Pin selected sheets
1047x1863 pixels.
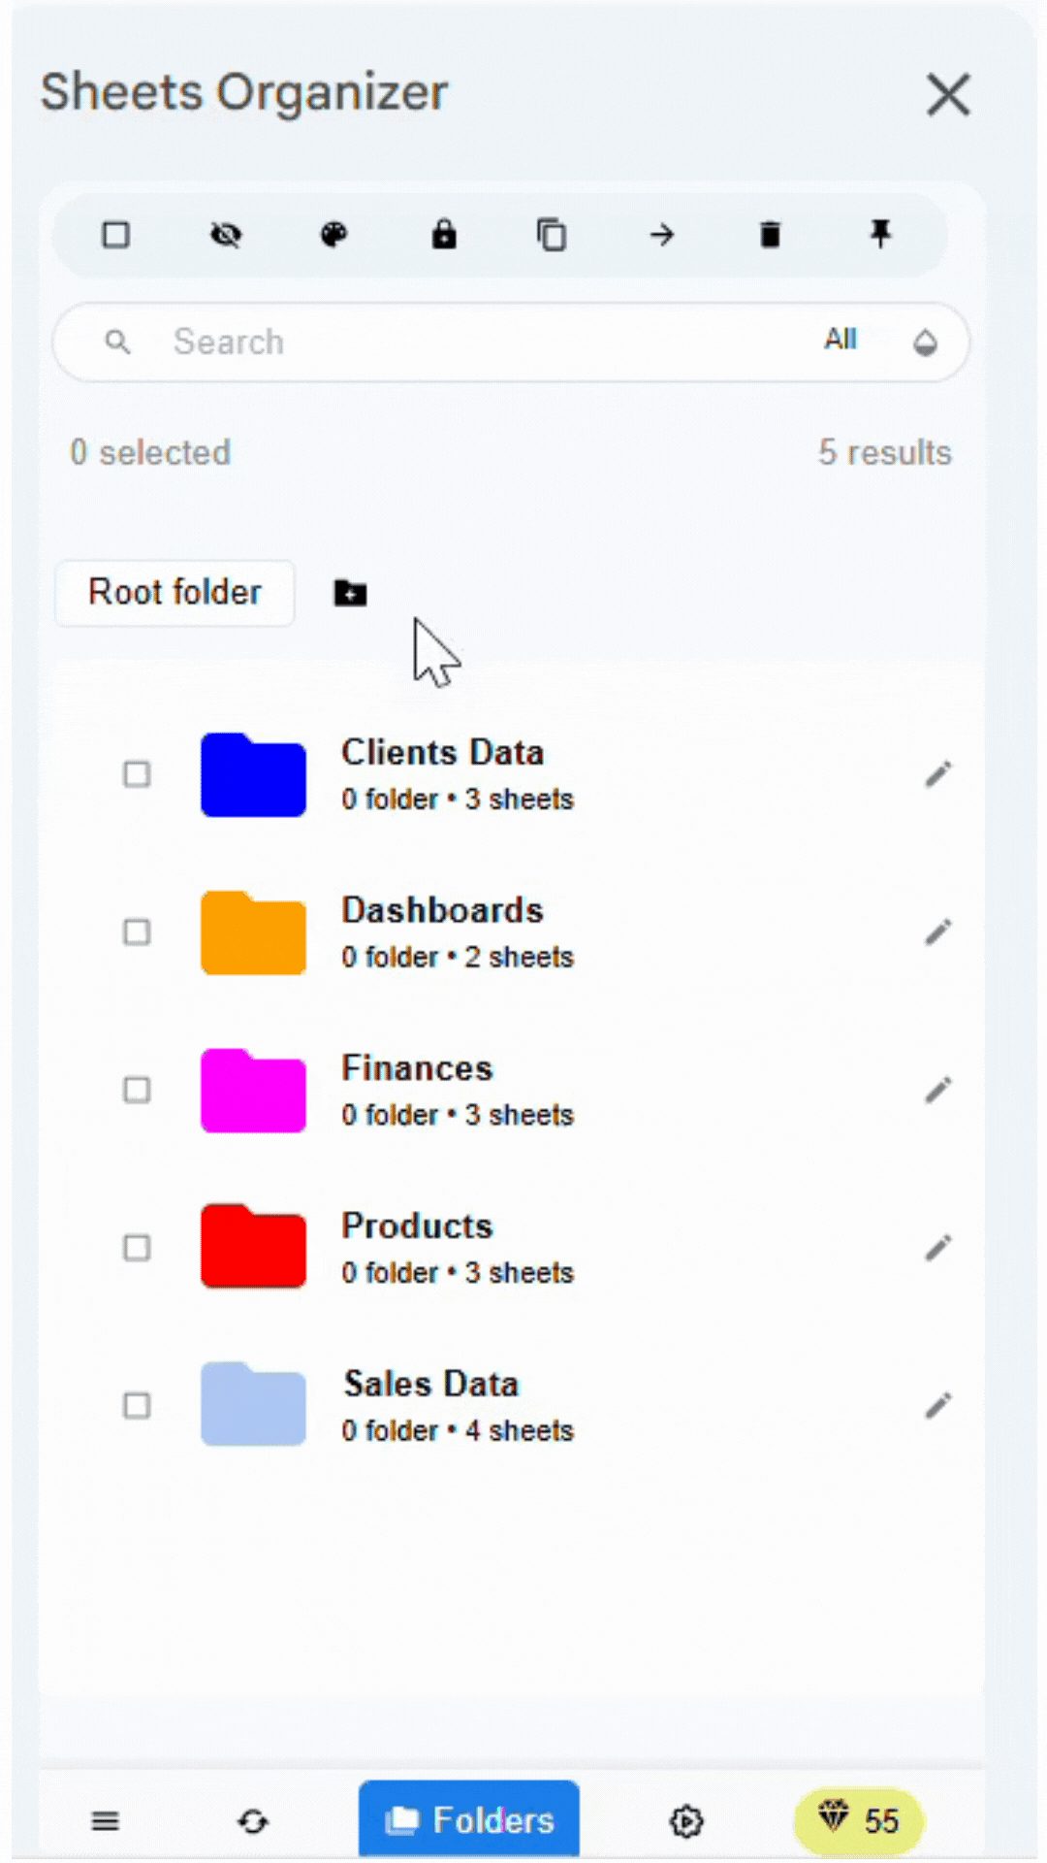click(x=879, y=235)
